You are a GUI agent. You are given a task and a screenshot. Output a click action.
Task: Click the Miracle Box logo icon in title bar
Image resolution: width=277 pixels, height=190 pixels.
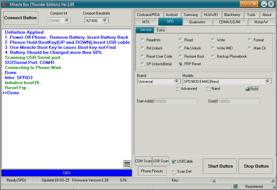(x=4, y=4)
